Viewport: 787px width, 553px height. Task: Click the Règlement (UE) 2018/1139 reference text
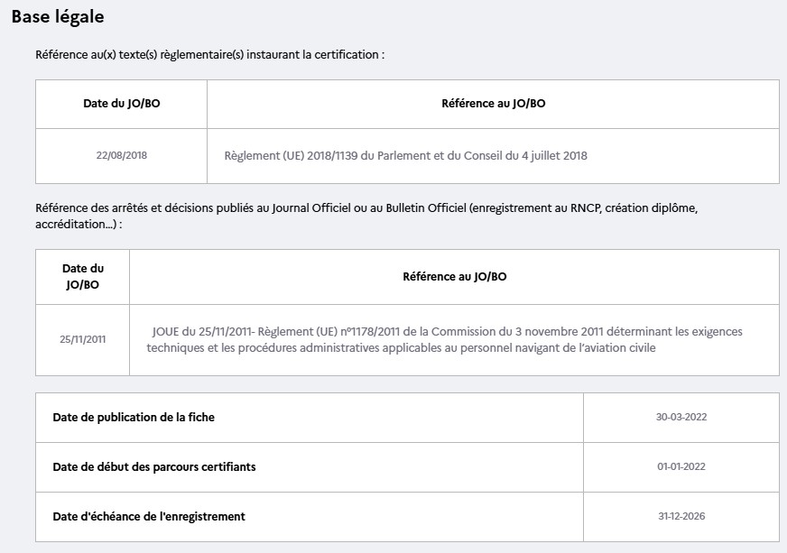[405, 155]
